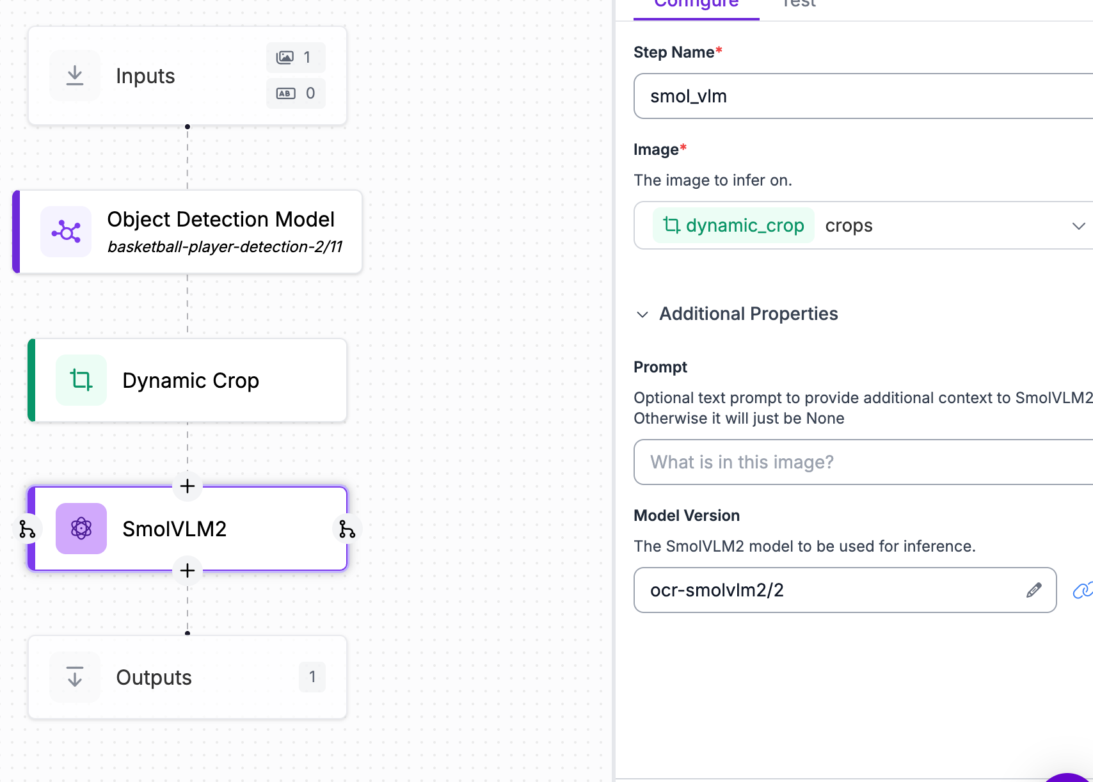This screenshot has height=782, width=1093.
Task: Click the Outputs arrow icon
Action: coord(75,677)
